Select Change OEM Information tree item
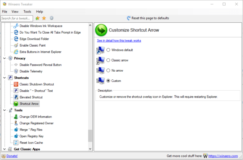Image resolution: width=243 pixels, height=160 pixels. tap(36, 117)
